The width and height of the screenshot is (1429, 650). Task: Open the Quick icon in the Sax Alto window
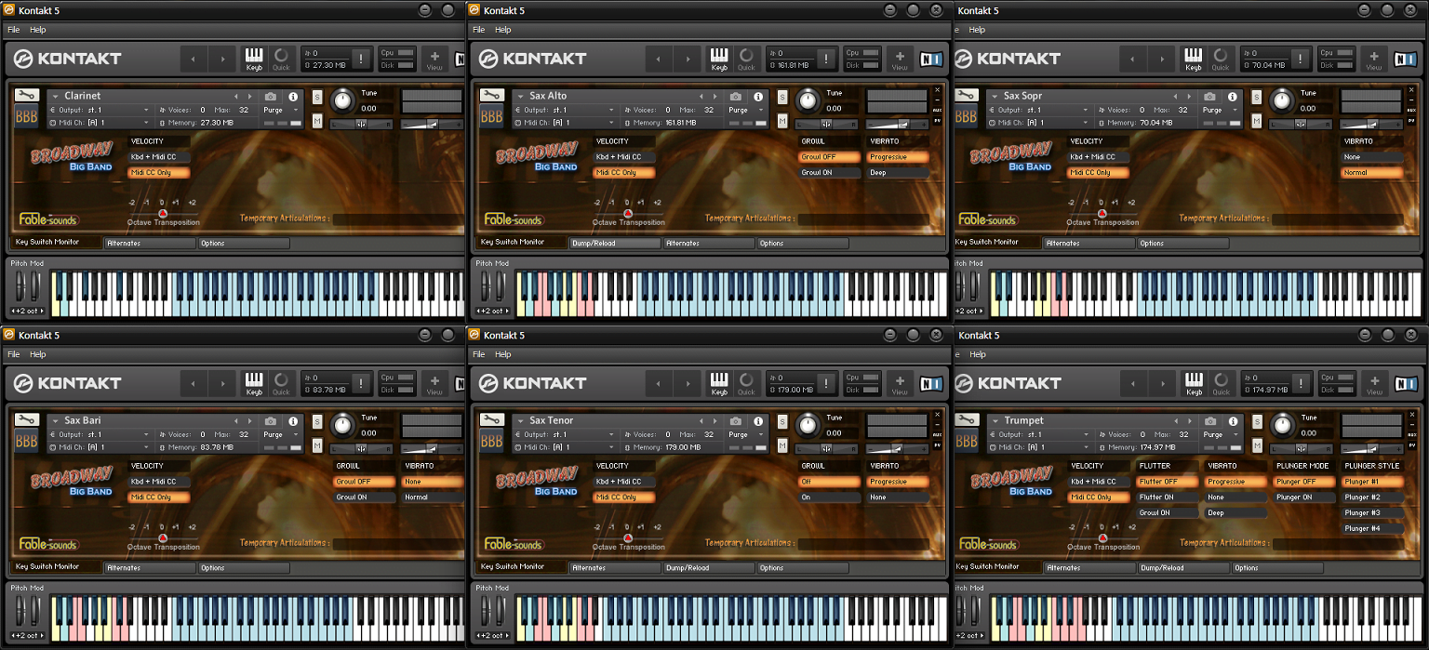[746, 59]
